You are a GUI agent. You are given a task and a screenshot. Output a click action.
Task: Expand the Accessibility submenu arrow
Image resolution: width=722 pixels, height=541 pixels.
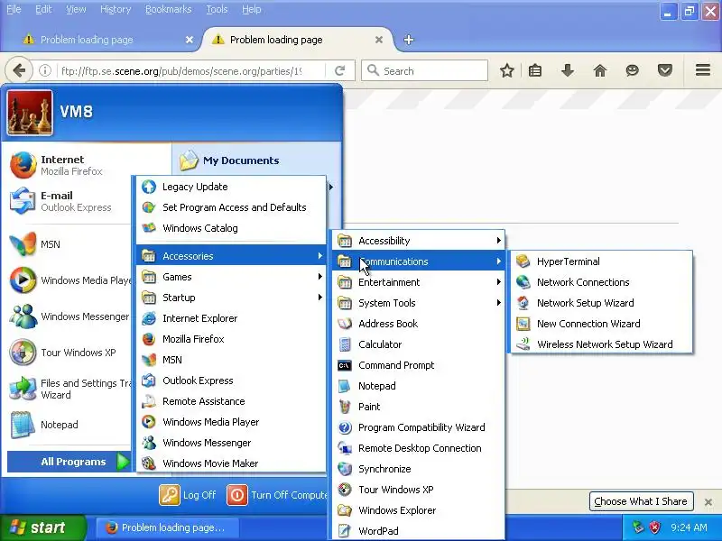click(499, 241)
